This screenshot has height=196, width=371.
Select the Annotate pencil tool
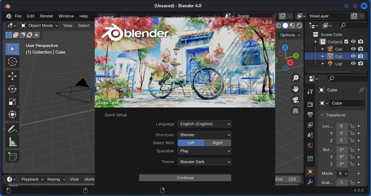pos(12,129)
